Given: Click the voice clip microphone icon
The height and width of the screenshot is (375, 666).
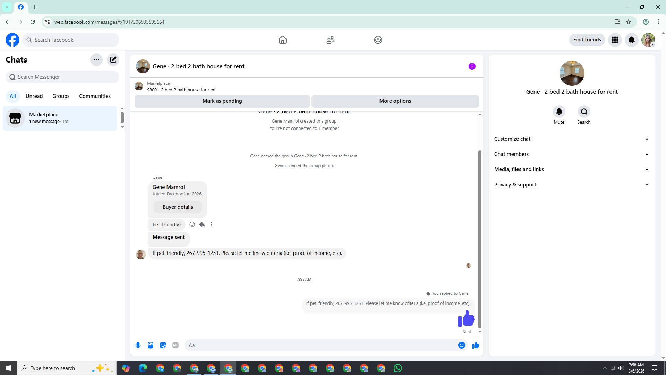Looking at the screenshot, I should pos(138,345).
